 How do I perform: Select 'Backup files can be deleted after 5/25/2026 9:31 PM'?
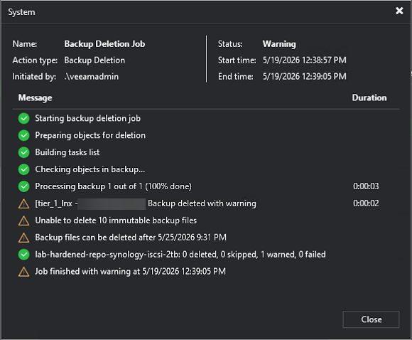[x=131, y=238]
